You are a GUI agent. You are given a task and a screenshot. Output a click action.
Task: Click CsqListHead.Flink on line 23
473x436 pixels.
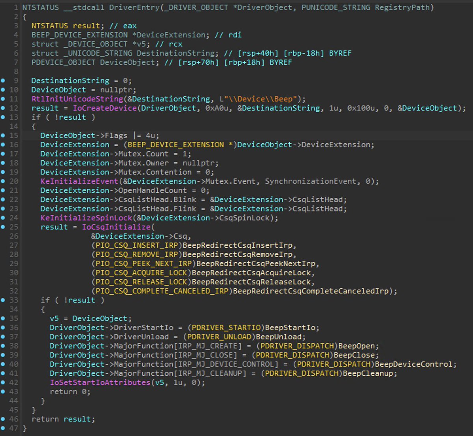(157, 209)
